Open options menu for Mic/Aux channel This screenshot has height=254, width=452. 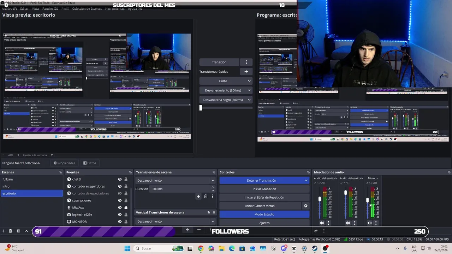point(376,223)
